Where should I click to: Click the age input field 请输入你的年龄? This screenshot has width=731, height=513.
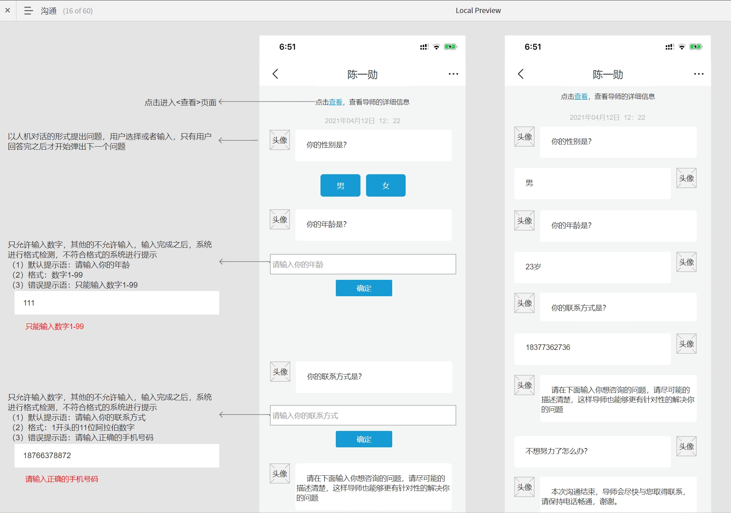pos(363,264)
